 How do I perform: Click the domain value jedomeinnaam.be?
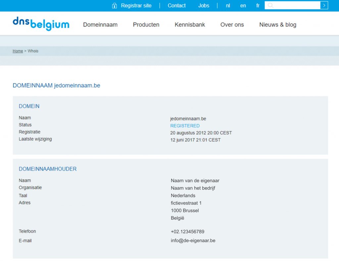click(x=188, y=119)
